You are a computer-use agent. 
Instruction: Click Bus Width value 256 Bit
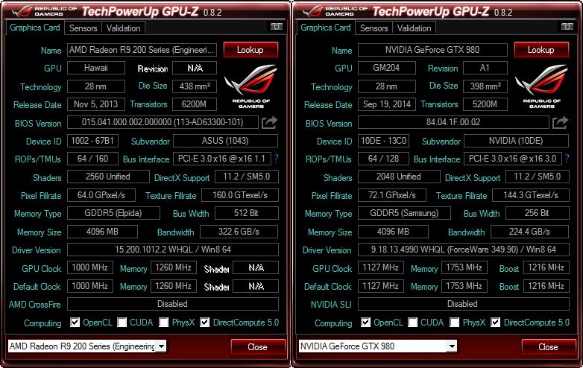click(x=538, y=213)
